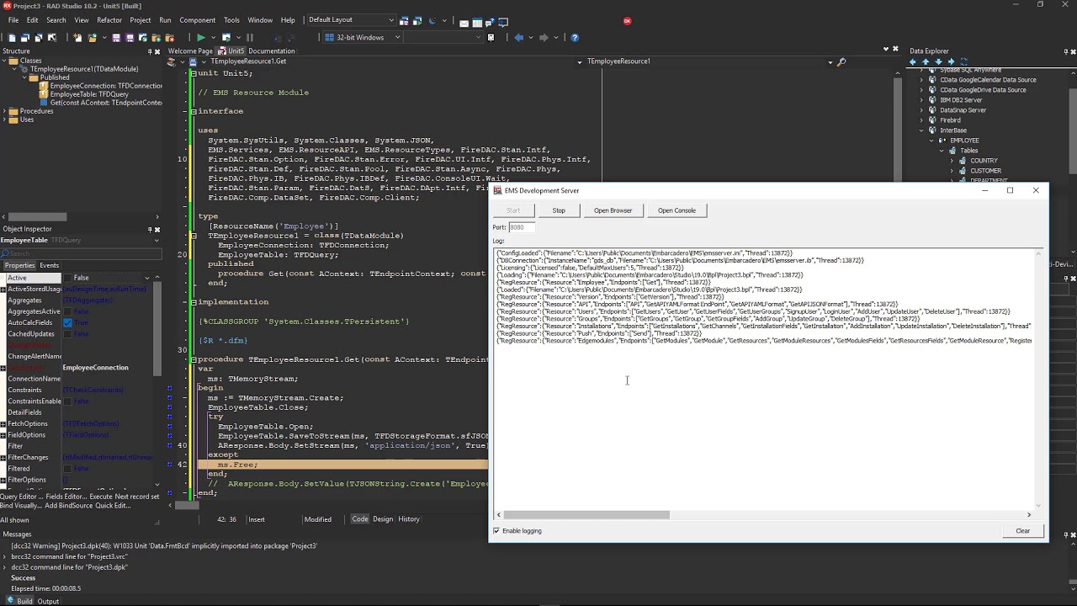Viewport: 1077px width, 606px height.
Task: Toggle the CachedUpdates property checkbox
Action: 67,334
